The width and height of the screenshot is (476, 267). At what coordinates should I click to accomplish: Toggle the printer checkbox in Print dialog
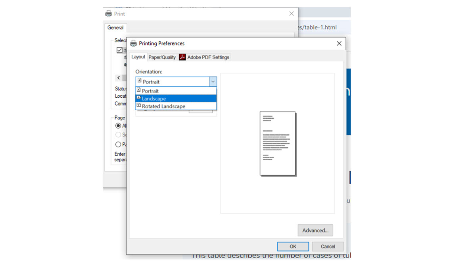(x=119, y=50)
